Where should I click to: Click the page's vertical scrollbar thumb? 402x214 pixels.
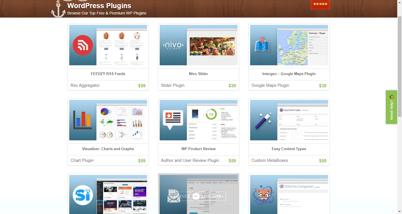coord(399,66)
